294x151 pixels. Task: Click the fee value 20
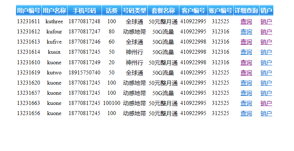[111, 62]
